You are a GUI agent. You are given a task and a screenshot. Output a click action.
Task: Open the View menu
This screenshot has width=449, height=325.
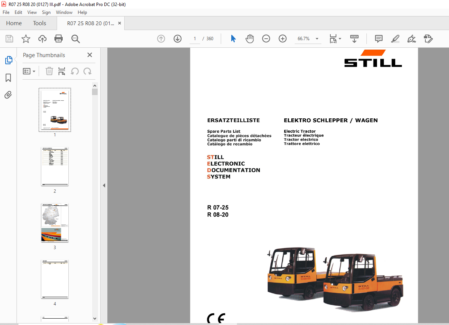tap(32, 12)
